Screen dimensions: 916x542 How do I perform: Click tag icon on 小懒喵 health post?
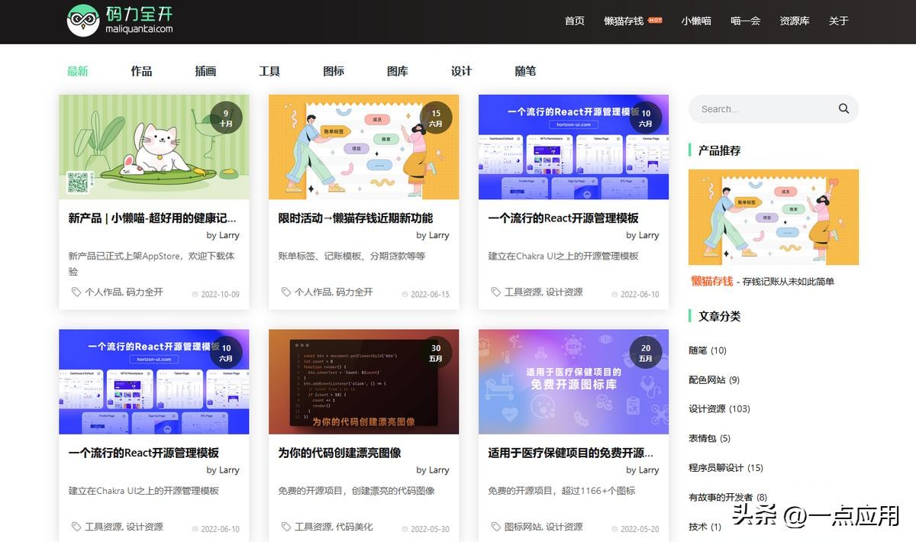76,292
